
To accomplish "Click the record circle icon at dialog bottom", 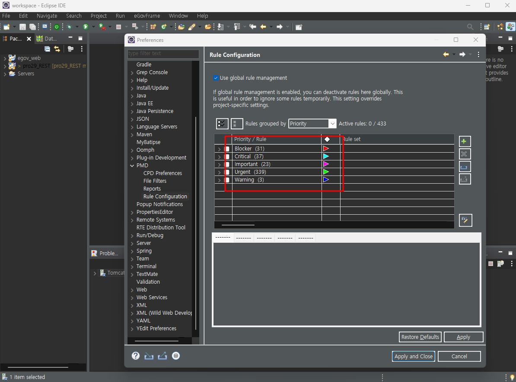I will point(176,356).
